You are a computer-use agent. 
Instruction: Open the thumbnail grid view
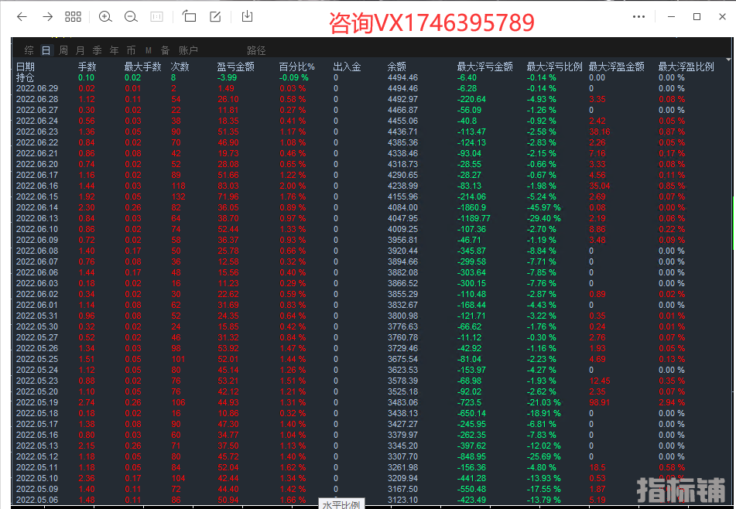pos(73,16)
